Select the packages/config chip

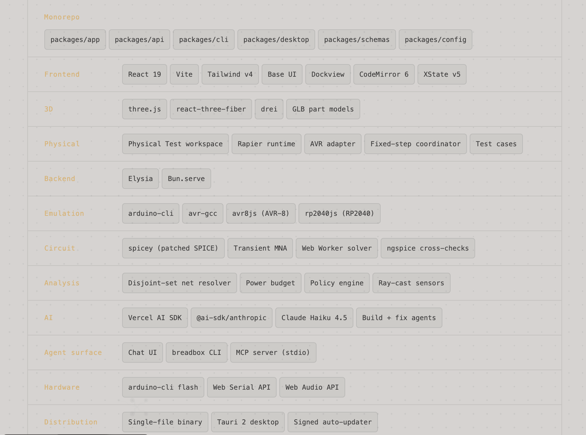click(x=435, y=40)
